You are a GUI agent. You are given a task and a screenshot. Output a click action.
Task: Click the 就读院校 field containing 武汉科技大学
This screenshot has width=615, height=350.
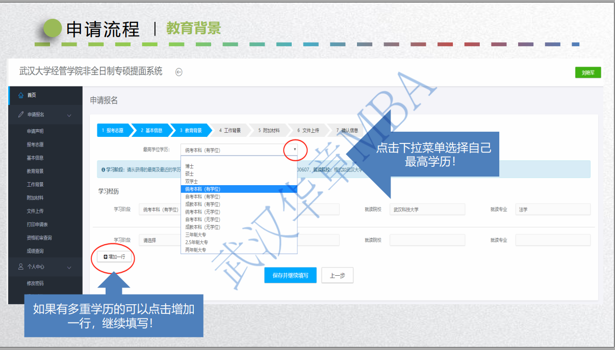[x=427, y=210]
